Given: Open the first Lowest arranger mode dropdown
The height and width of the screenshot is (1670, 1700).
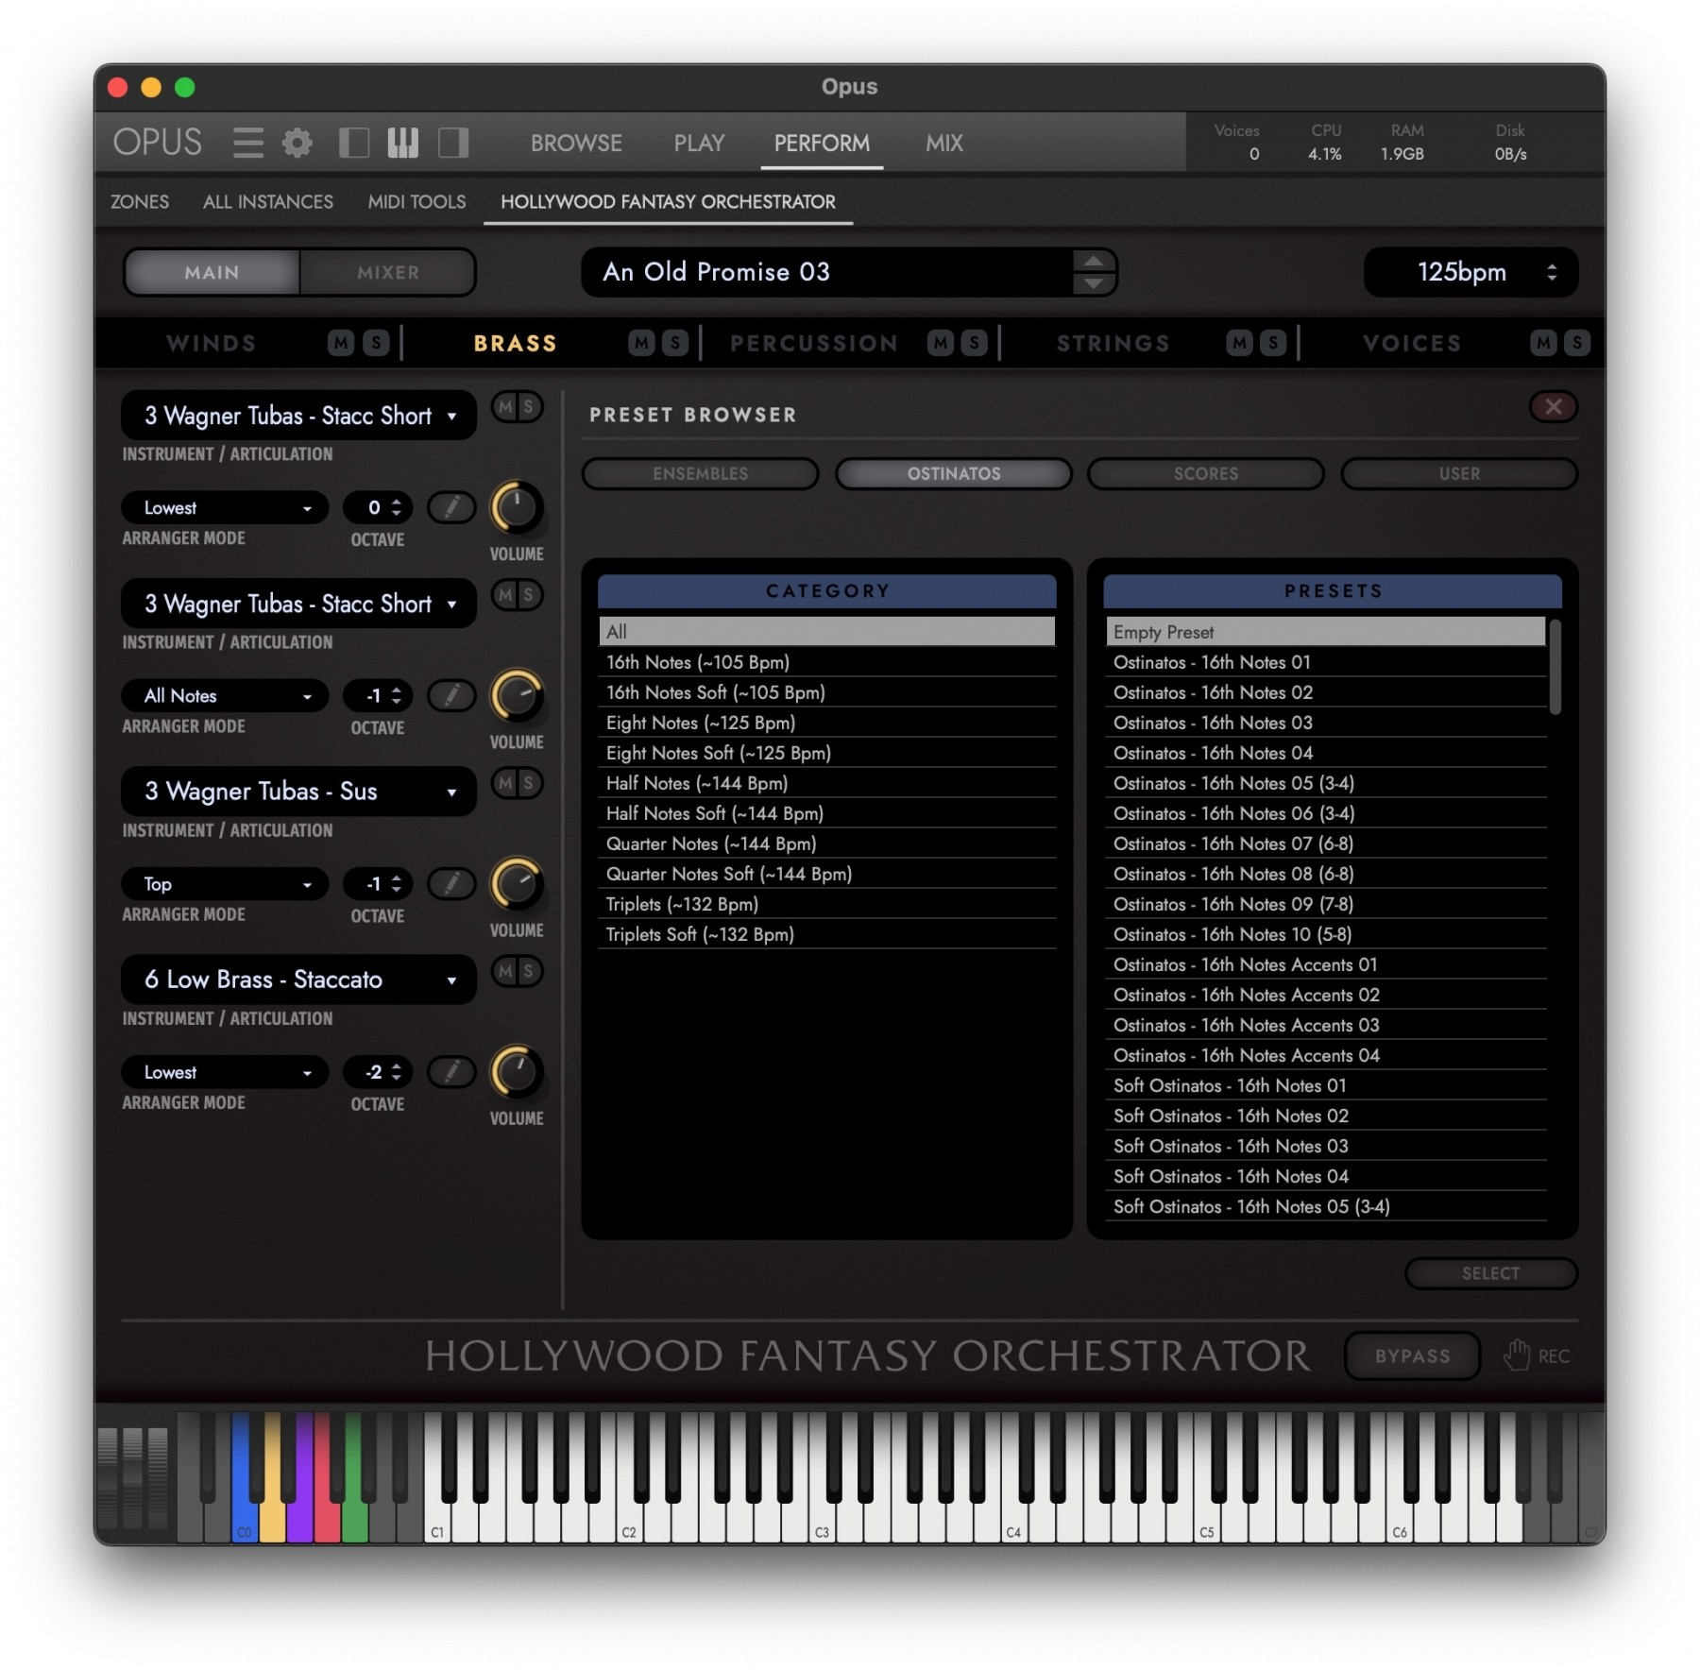Looking at the screenshot, I should tap(225, 507).
